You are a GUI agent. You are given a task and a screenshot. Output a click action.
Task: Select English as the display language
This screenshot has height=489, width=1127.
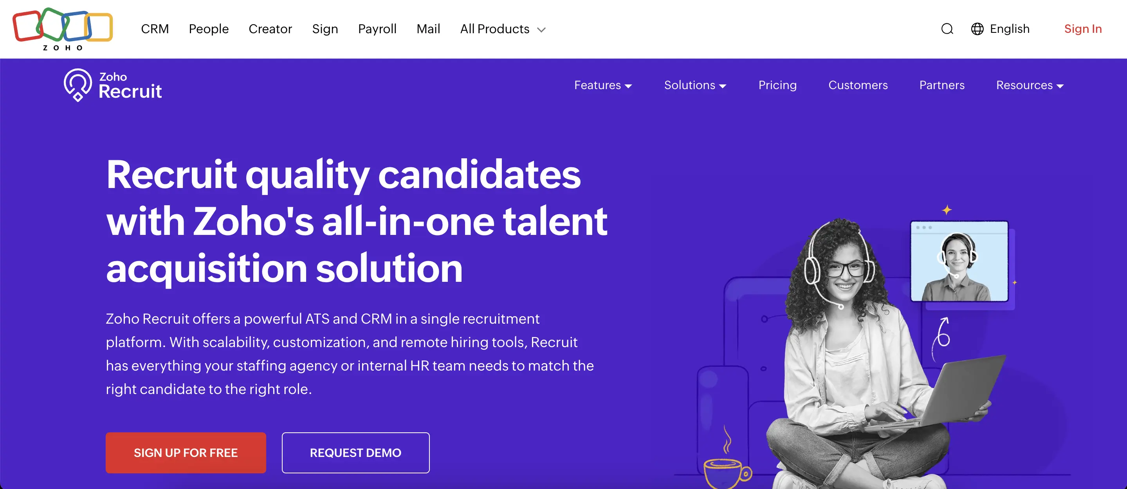1010,29
